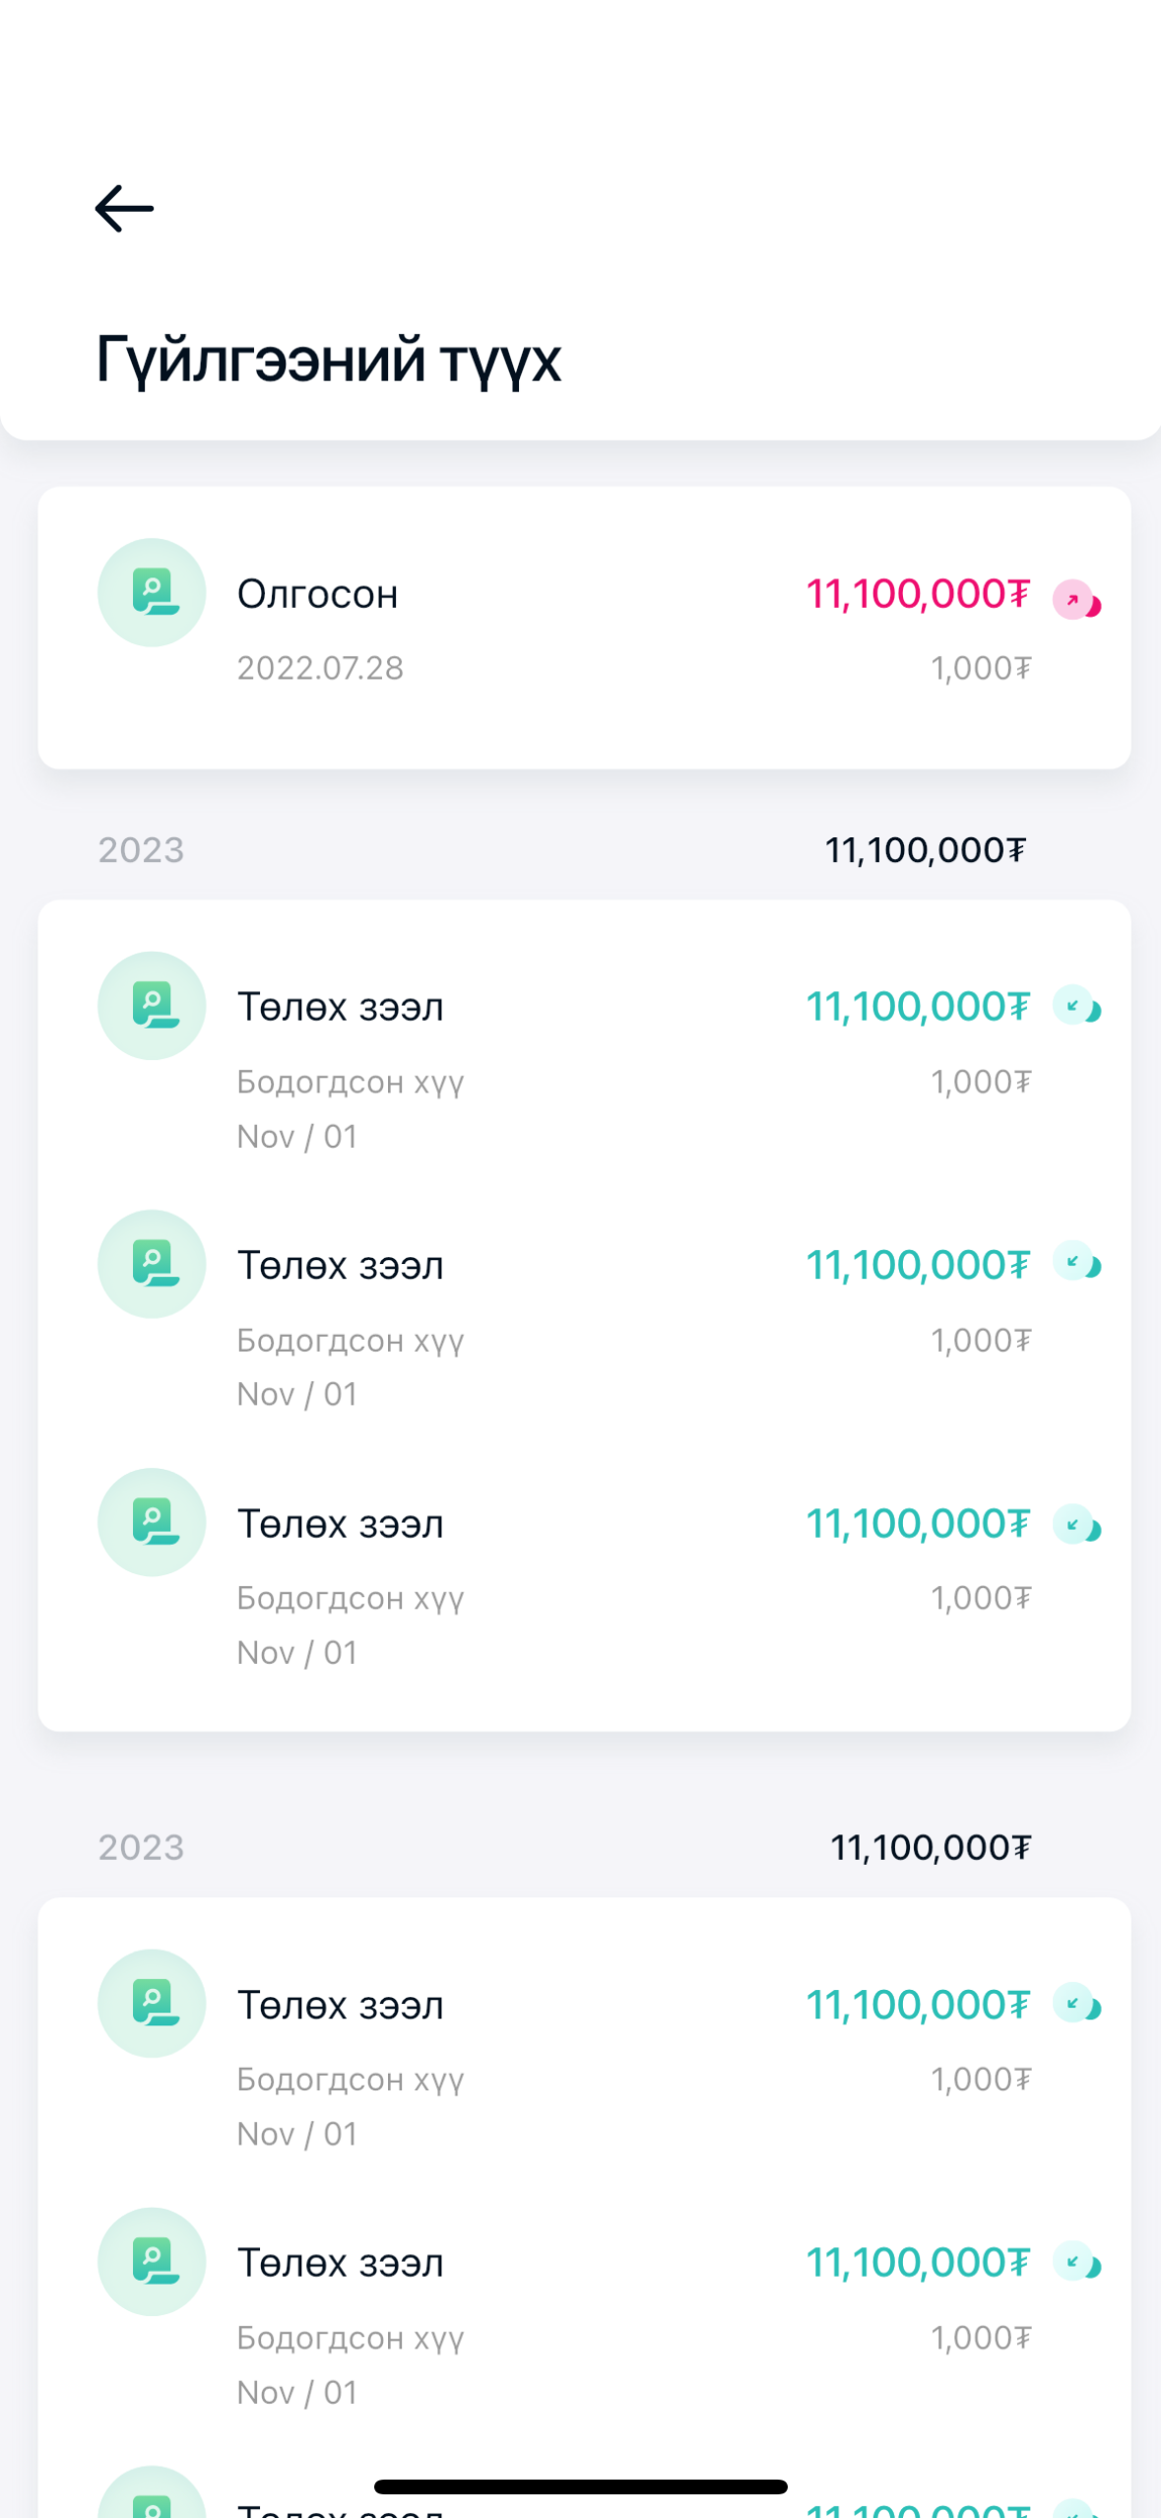
Task: Tap the back arrow at top
Action: pos(124,209)
